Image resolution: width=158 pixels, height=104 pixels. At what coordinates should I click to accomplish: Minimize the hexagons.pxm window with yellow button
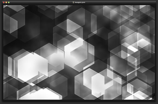[x=6, y=2]
